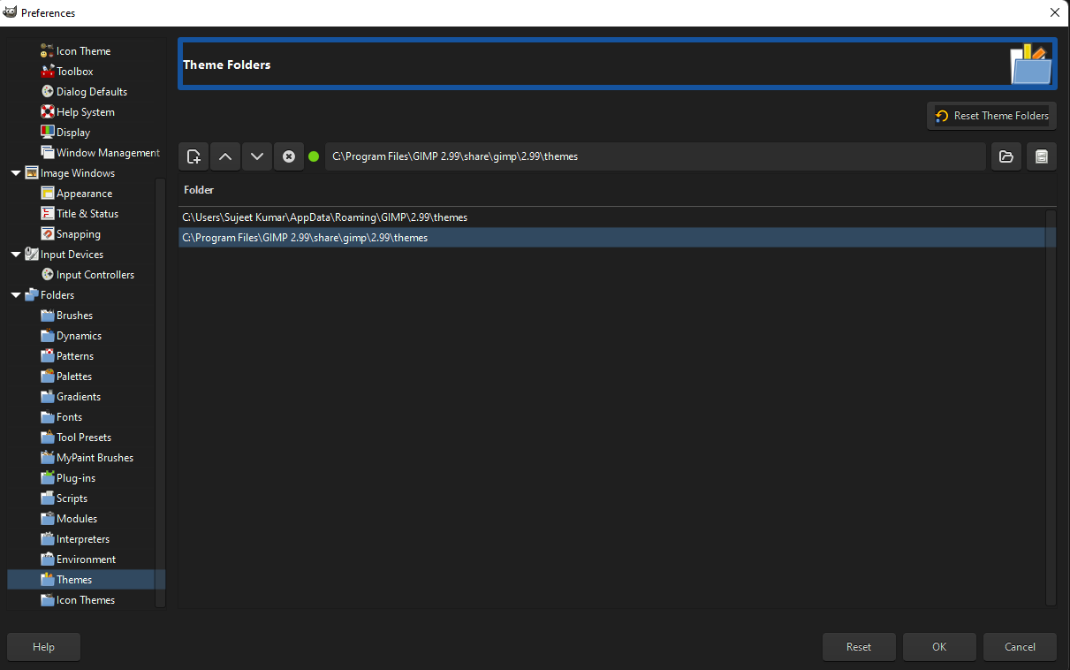Open the Scripts folder settings

point(72,499)
